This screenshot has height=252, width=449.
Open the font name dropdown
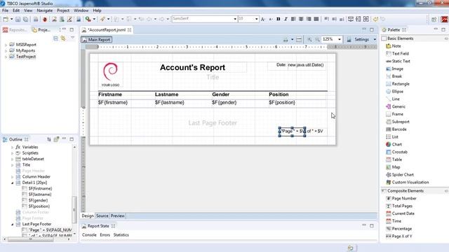[235, 19]
